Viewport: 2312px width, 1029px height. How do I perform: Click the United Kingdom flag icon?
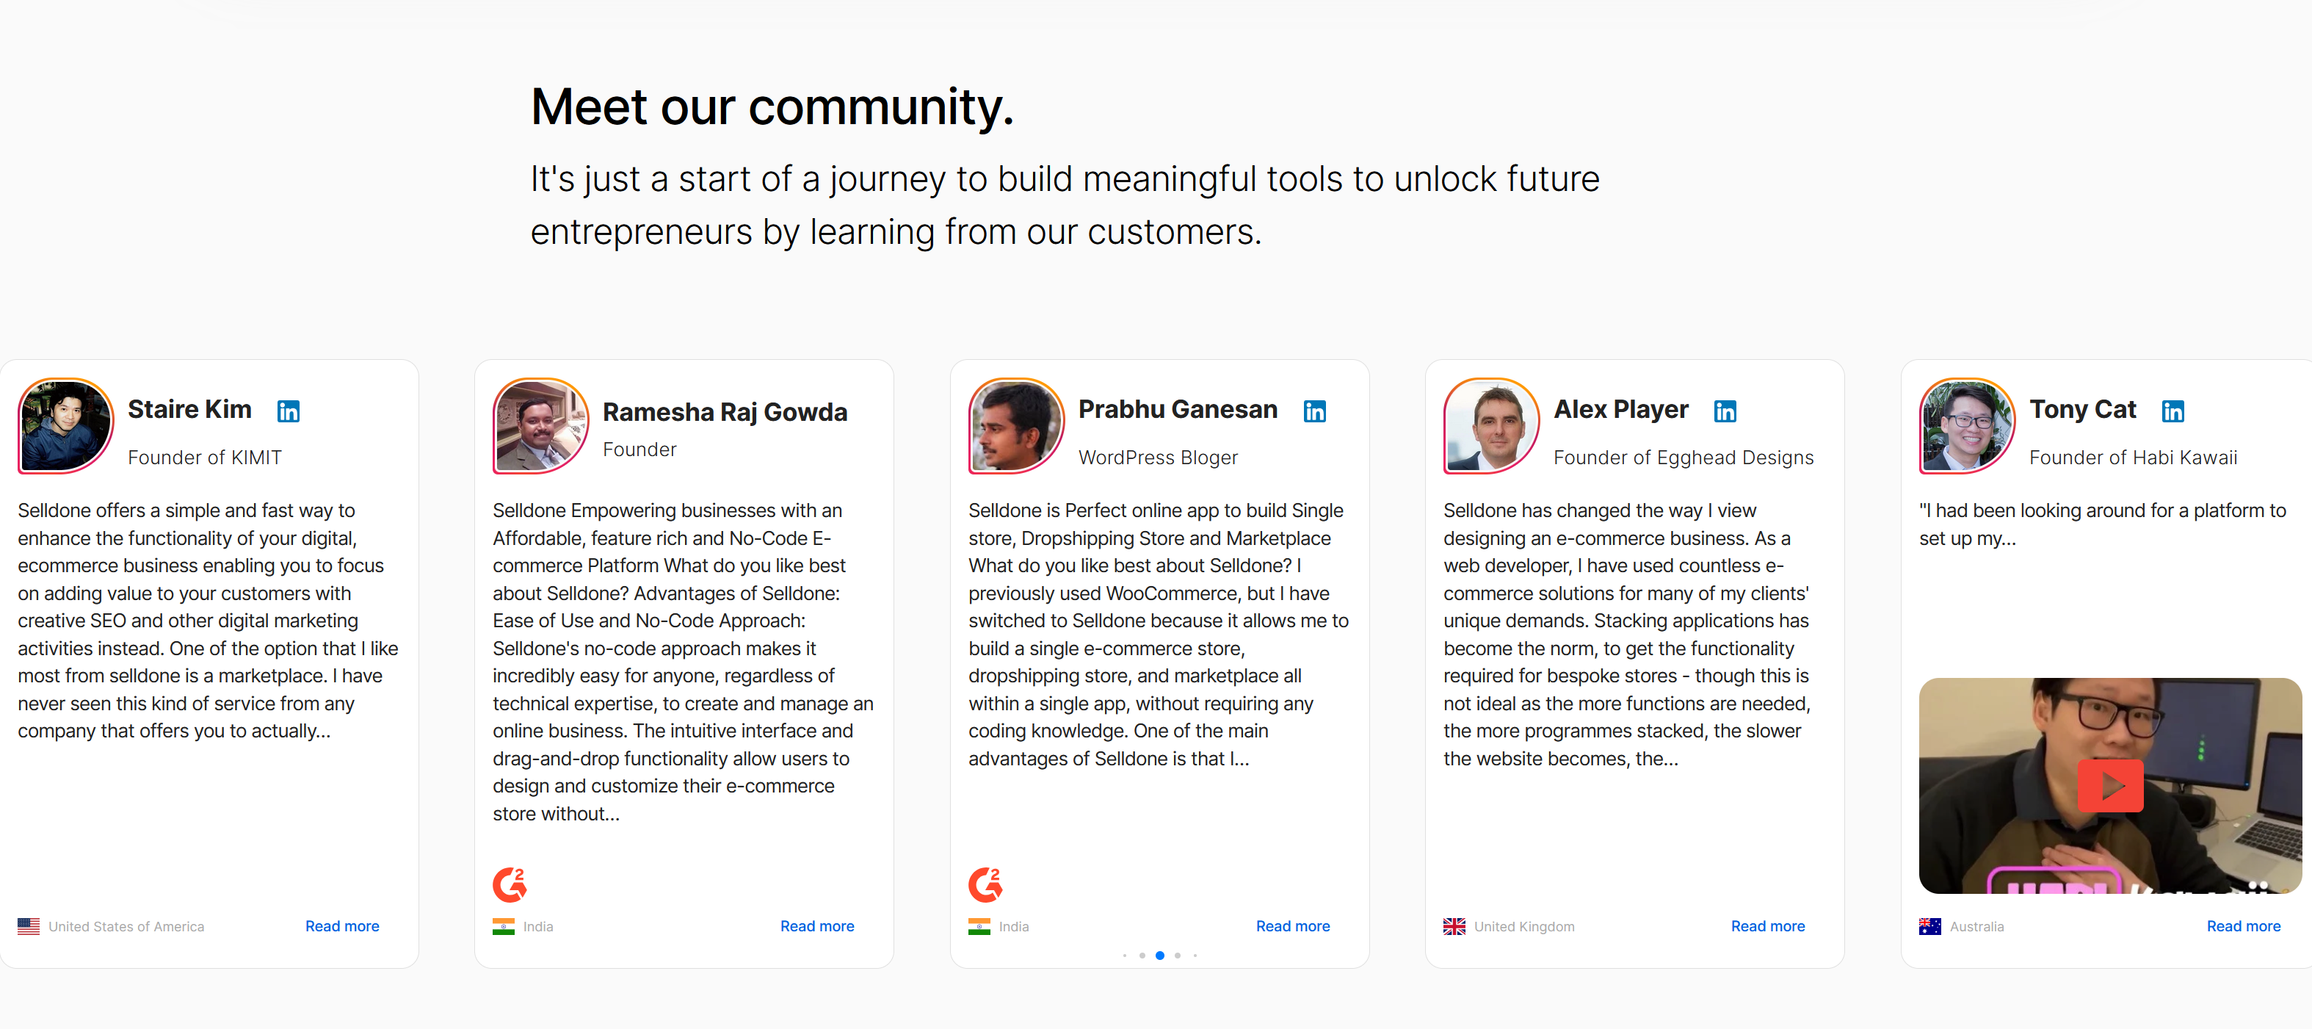(1454, 927)
